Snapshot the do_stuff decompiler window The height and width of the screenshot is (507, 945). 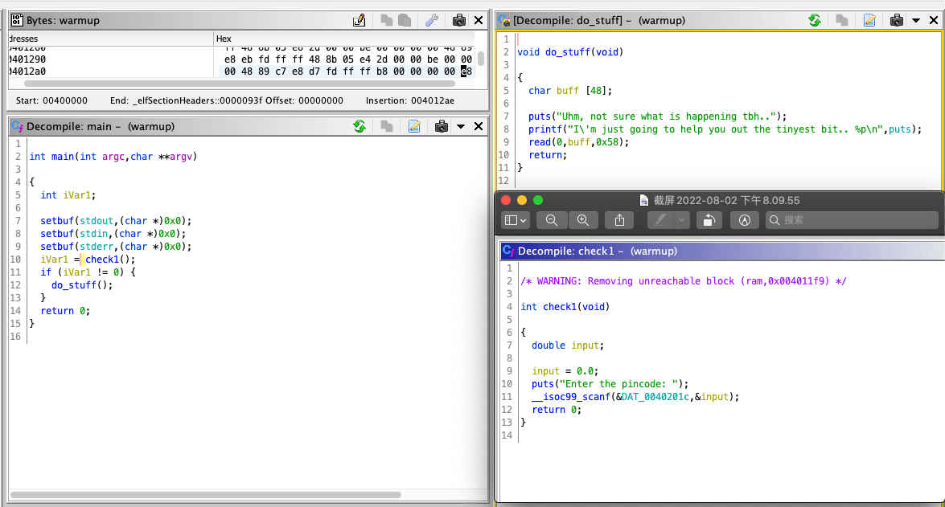pyautogui.click(x=897, y=20)
